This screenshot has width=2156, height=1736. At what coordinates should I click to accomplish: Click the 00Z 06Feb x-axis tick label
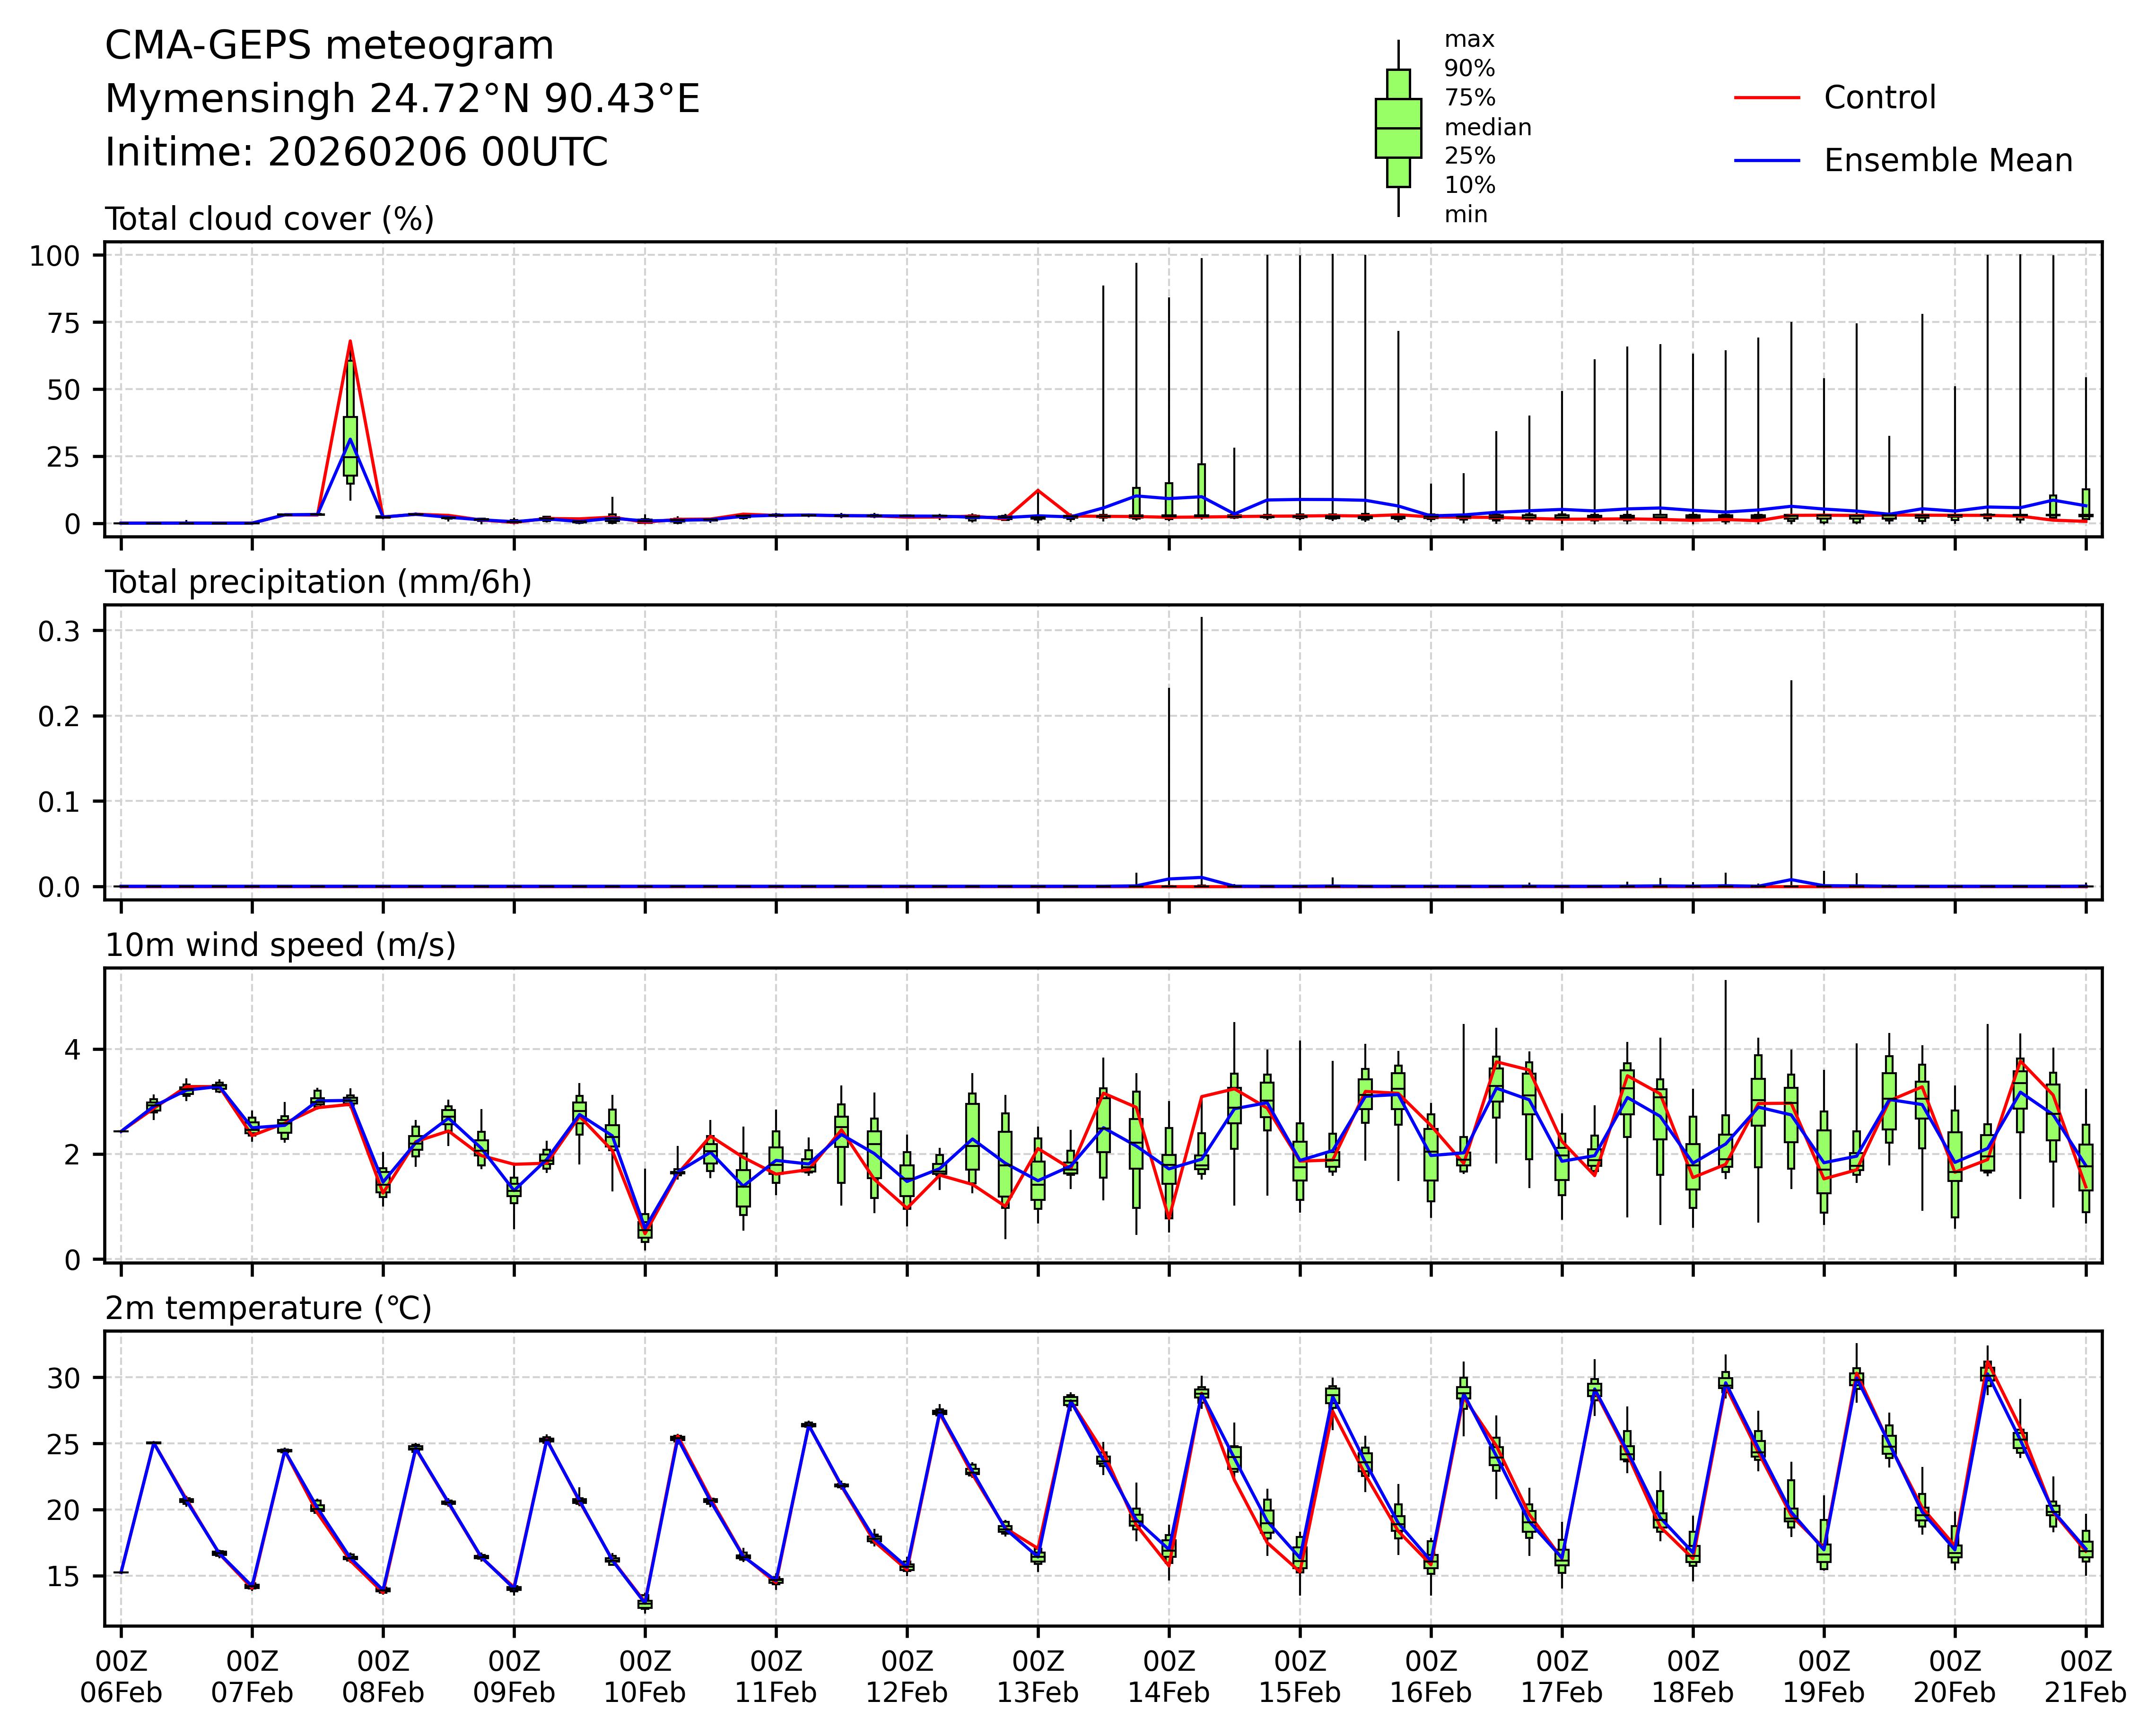[121, 1677]
